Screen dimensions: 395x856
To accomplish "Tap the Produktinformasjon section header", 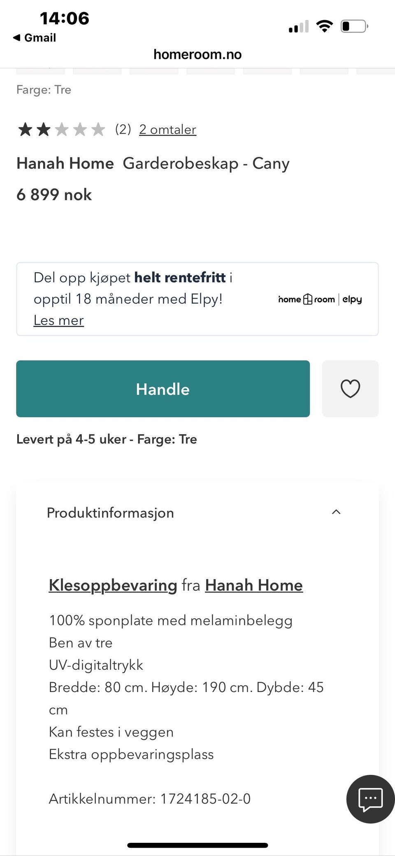I will pos(110,513).
